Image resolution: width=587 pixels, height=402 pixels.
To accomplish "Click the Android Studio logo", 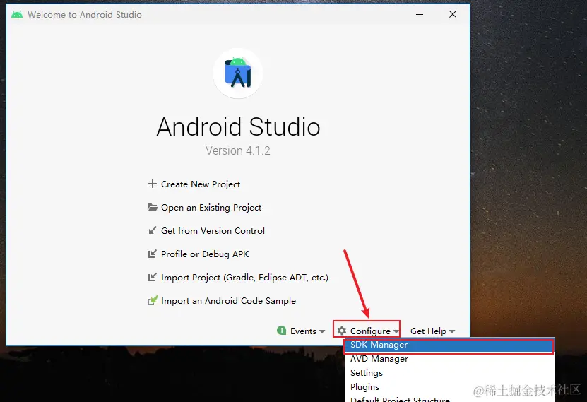I will coord(238,73).
